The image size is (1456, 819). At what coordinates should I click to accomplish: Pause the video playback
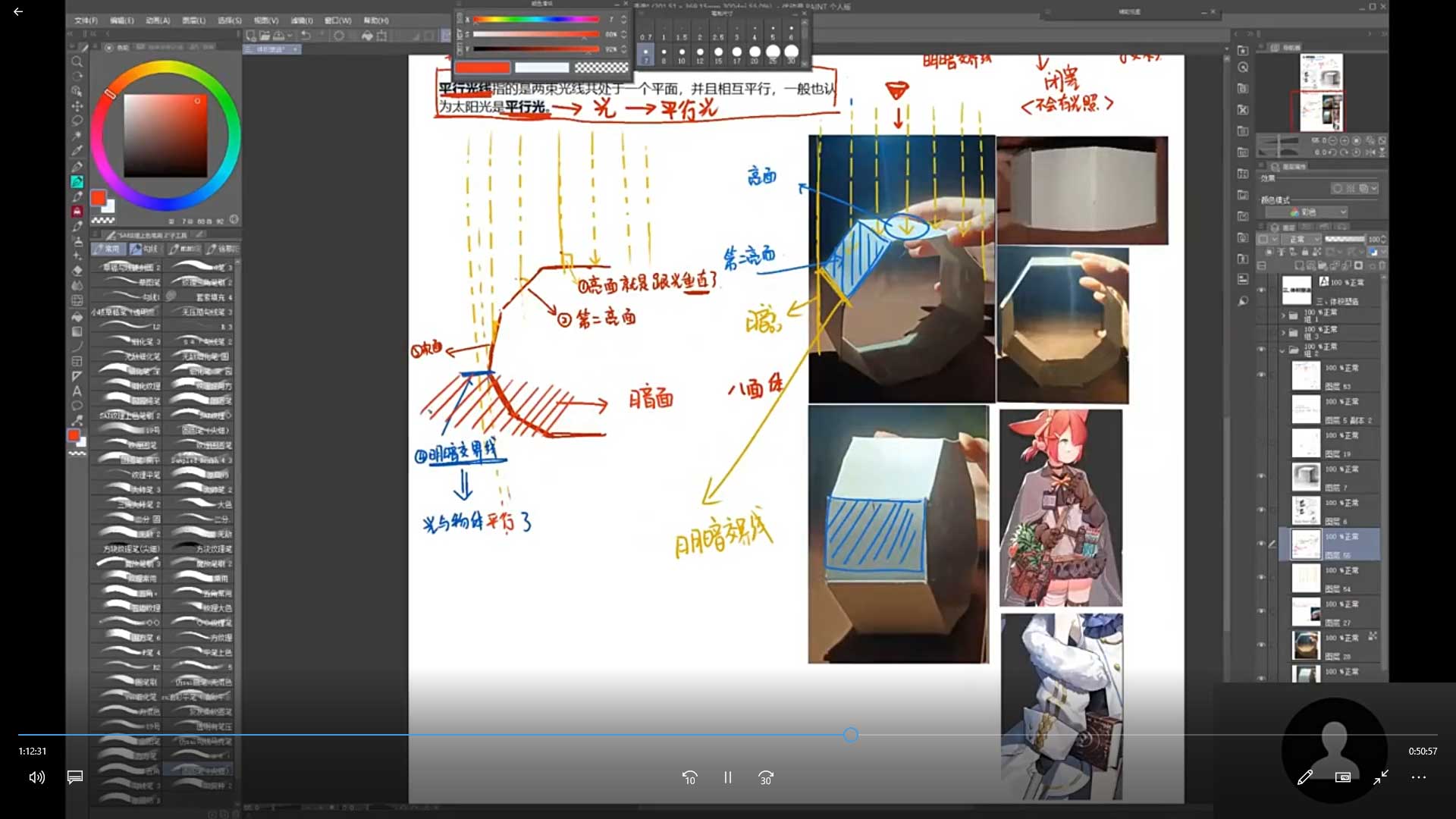[x=727, y=777]
